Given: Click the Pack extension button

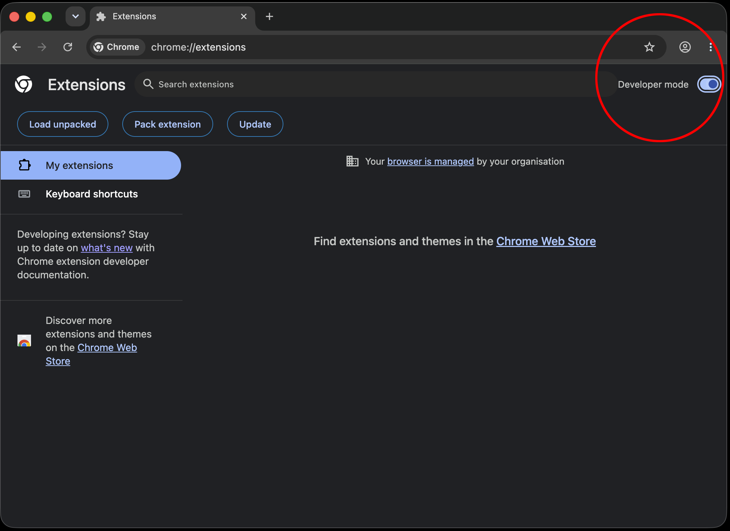Looking at the screenshot, I should tap(168, 124).
